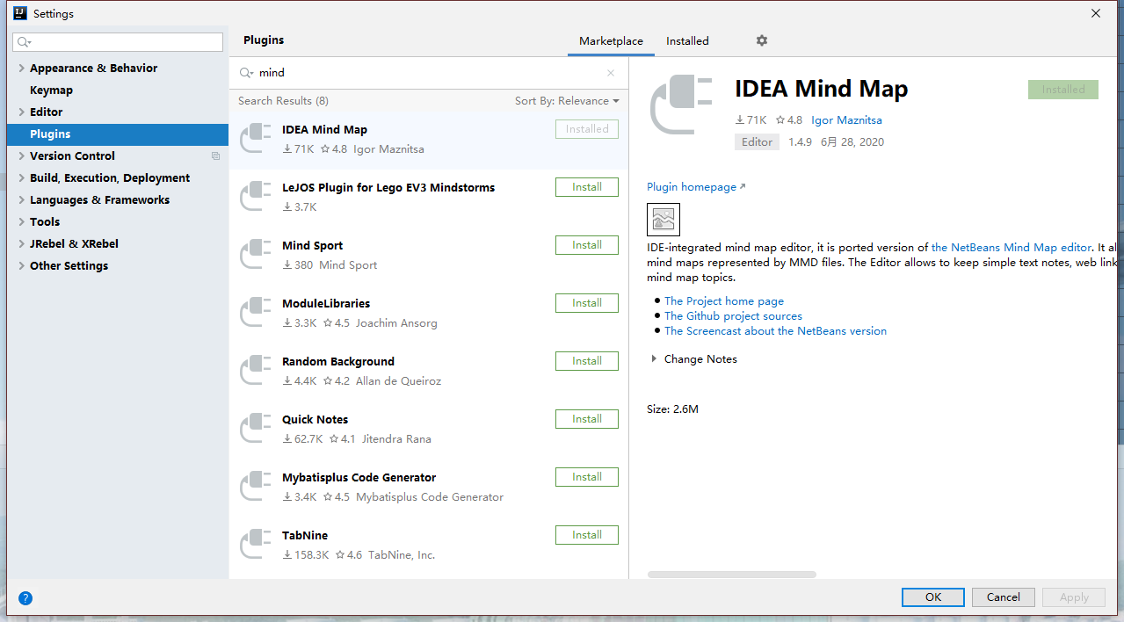1124x622 pixels.
Task: Expand the Languages & Frameworks tree node
Action: 21,200
